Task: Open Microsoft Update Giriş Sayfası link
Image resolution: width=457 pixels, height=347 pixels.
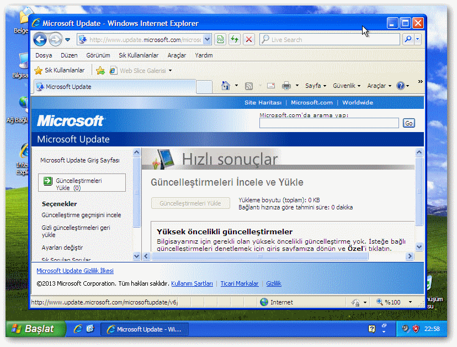Action: (x=80, y=160)
